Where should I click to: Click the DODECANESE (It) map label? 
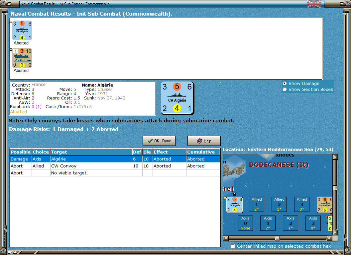pos(279,165)
